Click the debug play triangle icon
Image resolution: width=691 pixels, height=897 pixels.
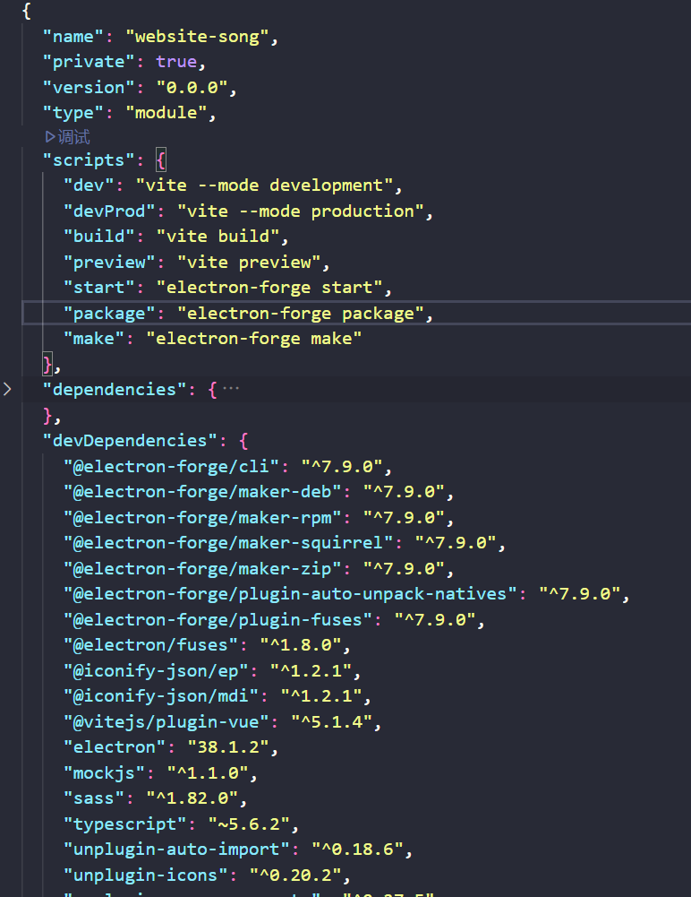coord(50,137)
